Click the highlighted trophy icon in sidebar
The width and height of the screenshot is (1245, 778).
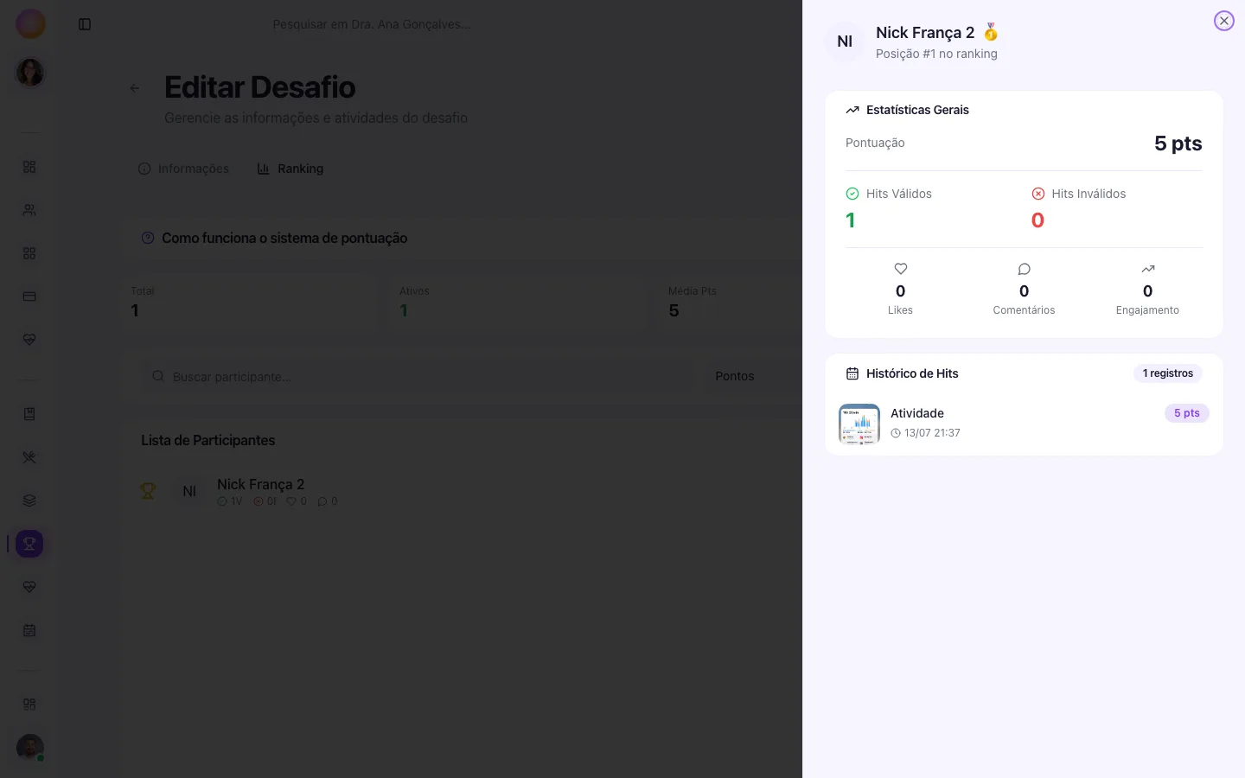(x=29, y=544)
